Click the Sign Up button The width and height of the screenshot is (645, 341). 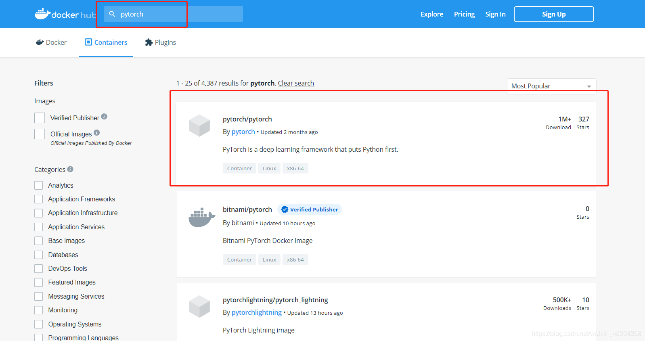click(x=554, y=14)
